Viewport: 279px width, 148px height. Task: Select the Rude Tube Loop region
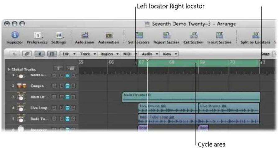[x=199, y=119]
